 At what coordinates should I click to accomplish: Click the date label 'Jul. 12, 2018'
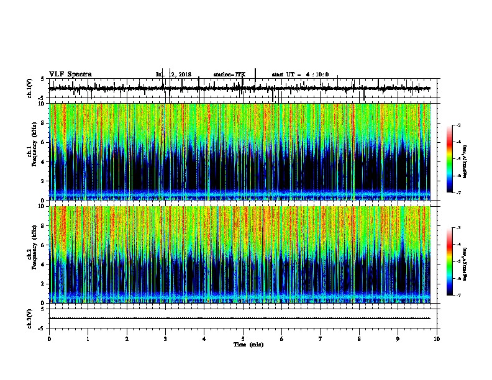[x=173, y=75]
